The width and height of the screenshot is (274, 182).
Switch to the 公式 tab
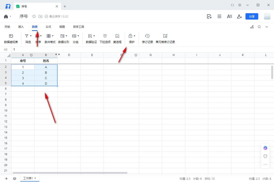pos(48,27)
